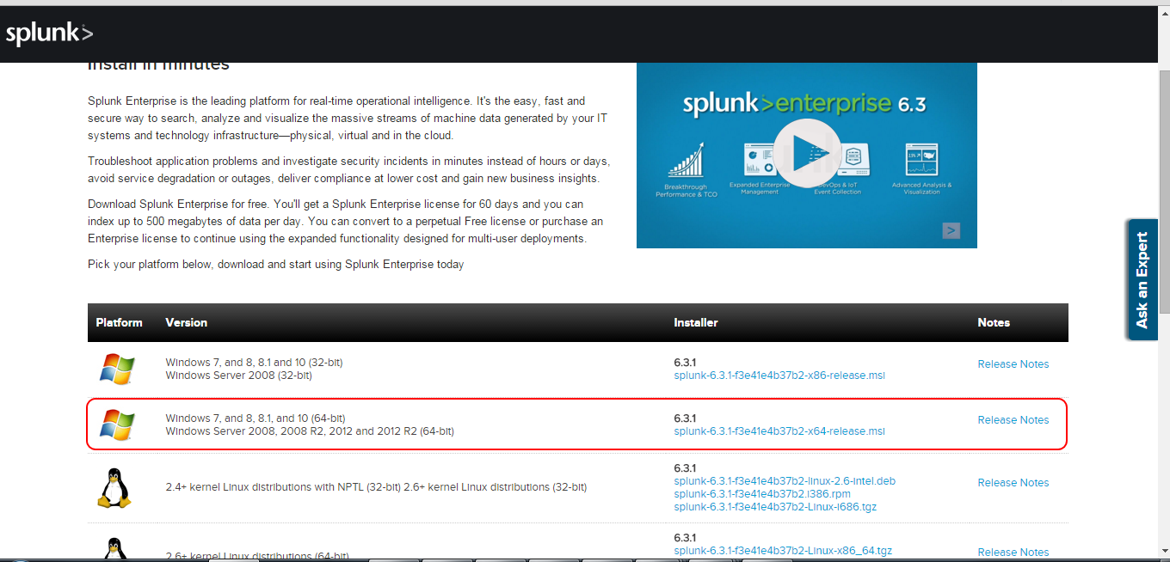Open Release Notes for Linux 32-bit

[x=1013, y=483]
